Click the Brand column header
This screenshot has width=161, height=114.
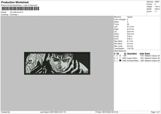click(147, 54)
